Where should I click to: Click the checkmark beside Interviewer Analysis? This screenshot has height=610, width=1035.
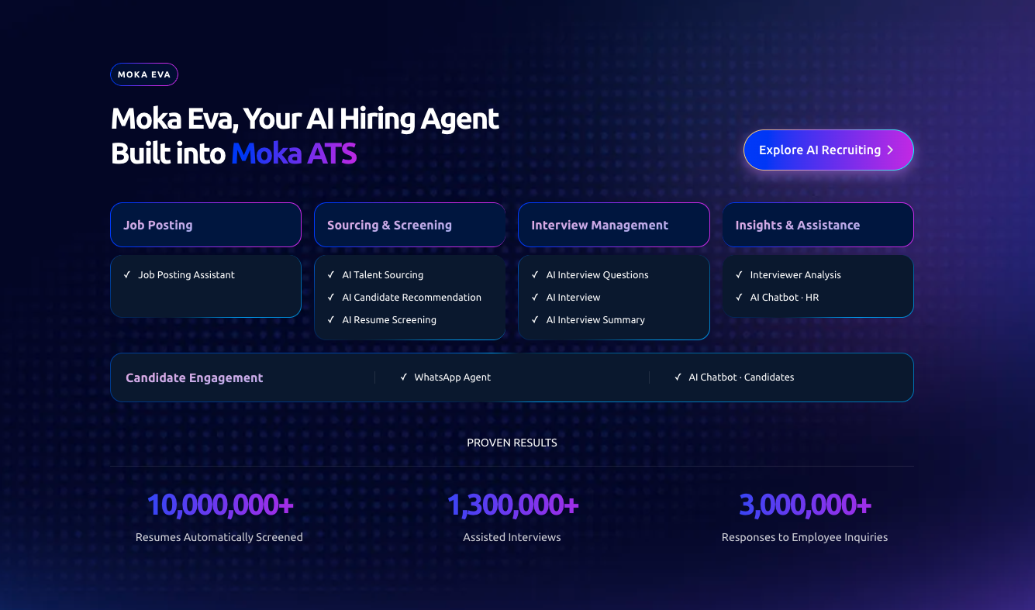coord(739,275)
